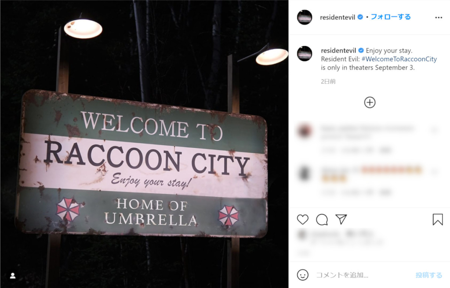The image size is (450, 288).
Task: Click the 2日前 timestamp under the caption
Action: (x=328, y=81)
